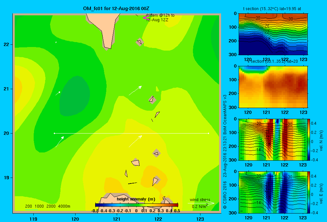This screenshot has width=327, height=222.
Task: Click the 'vel. N (m/s)' color bar
Action: click(x=309, y=139)
